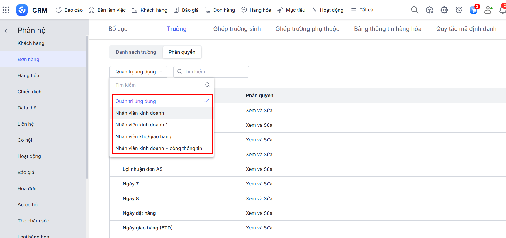Open Tất cả menu in top navigation

(362, 10)
